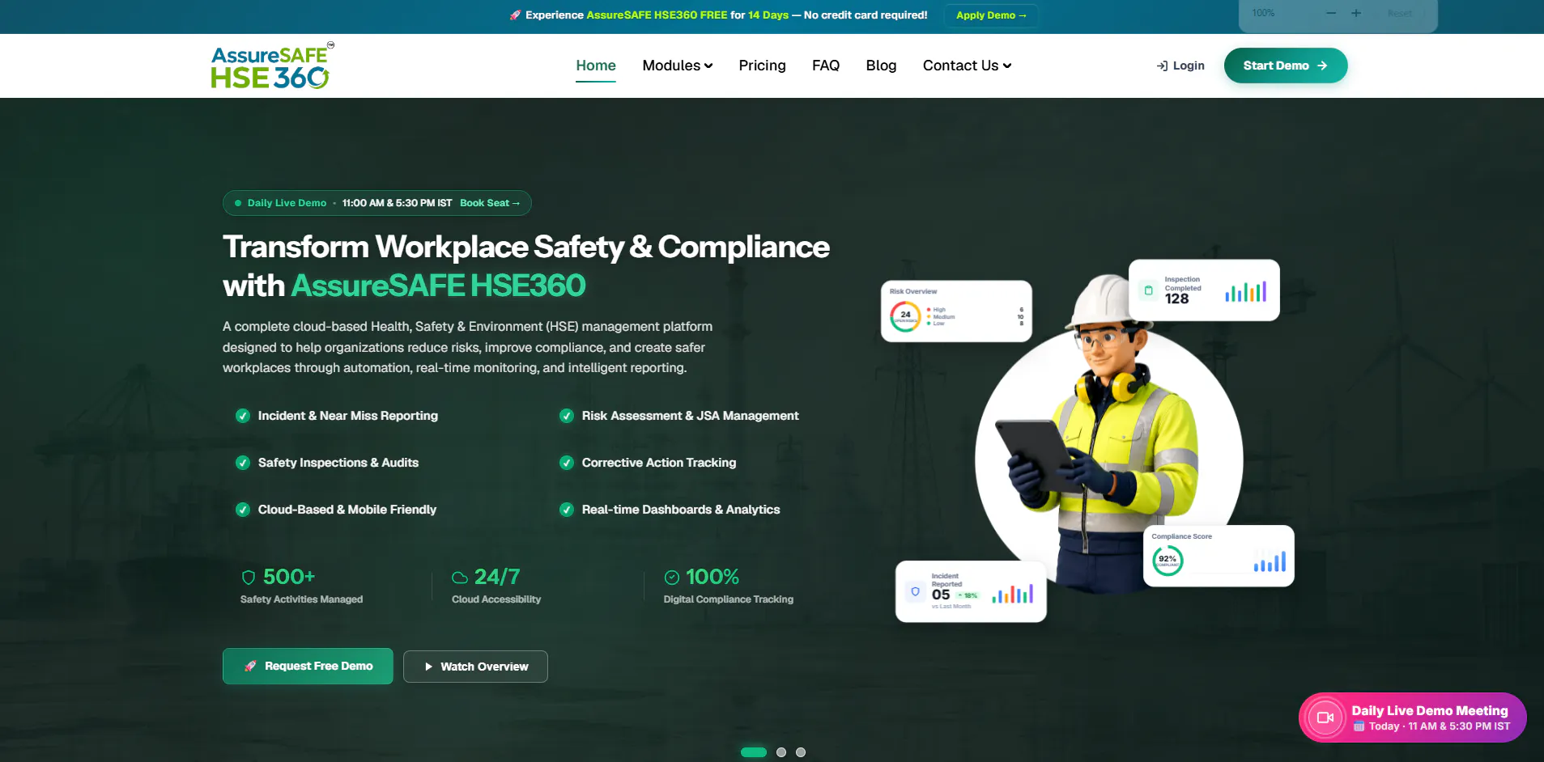The image size is (1544, 762).
Task: Open the Daily Live Demo Meeting floating banner
Action: pos(1413,718)
